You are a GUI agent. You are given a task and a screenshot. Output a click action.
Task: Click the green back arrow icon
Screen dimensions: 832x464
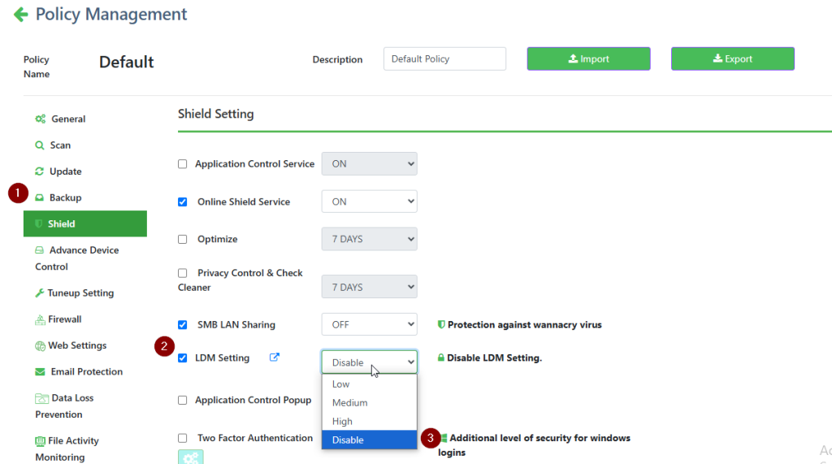tap(21, 15)
